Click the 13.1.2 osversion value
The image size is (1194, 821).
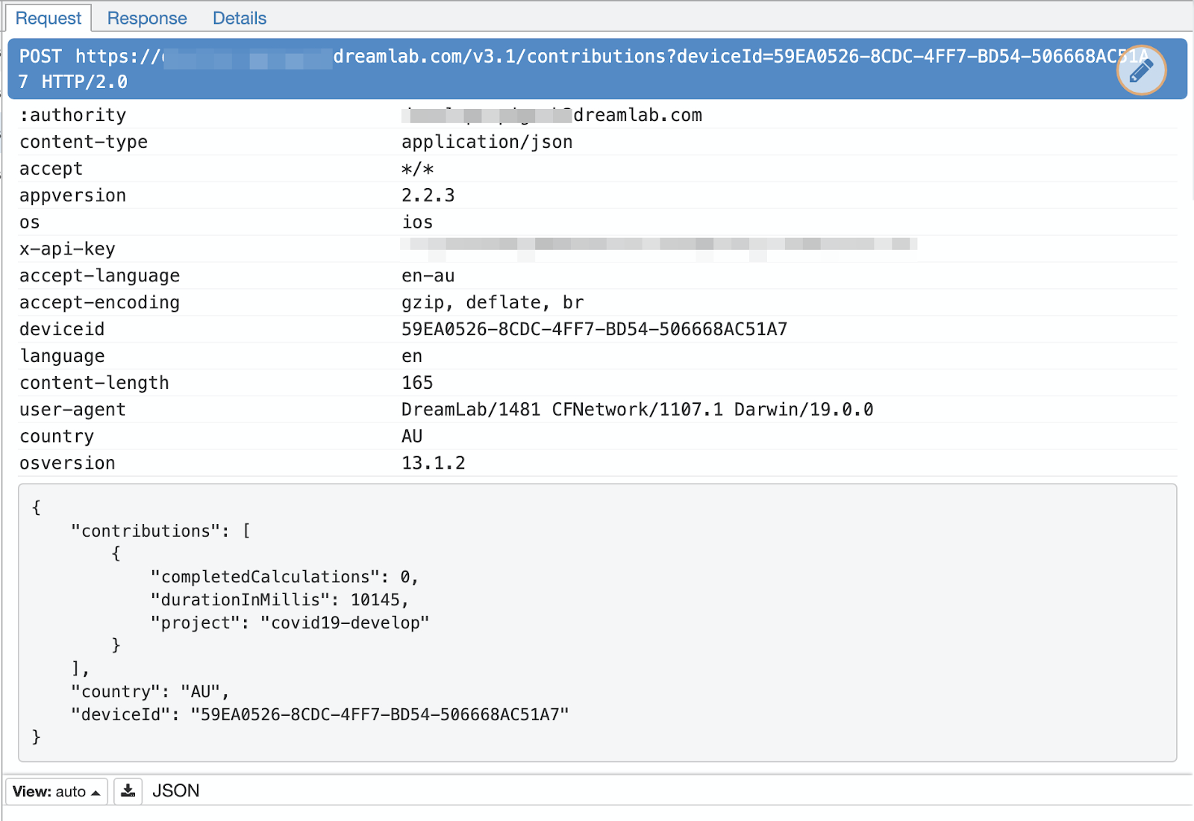click(x=434, y=463)
